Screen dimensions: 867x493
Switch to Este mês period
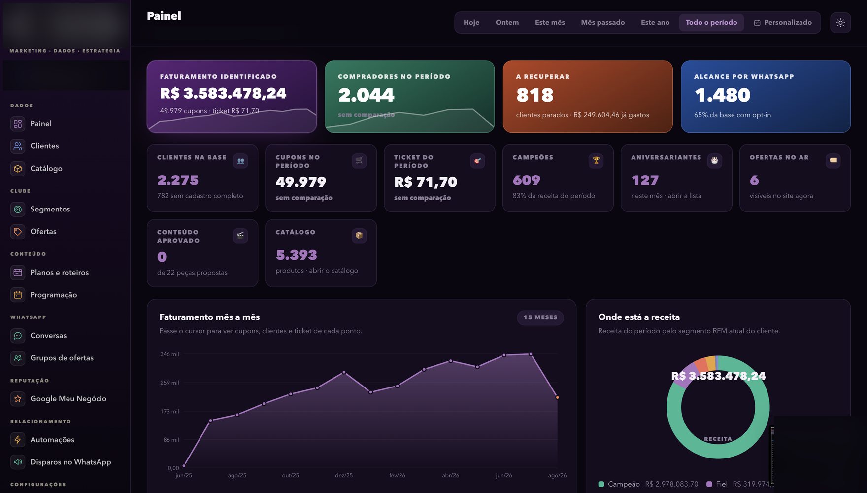550,23
